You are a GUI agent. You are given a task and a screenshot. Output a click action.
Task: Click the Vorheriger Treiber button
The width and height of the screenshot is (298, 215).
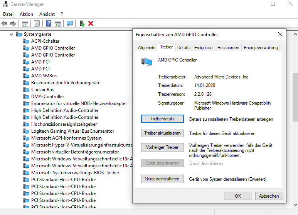coord(163,147)
